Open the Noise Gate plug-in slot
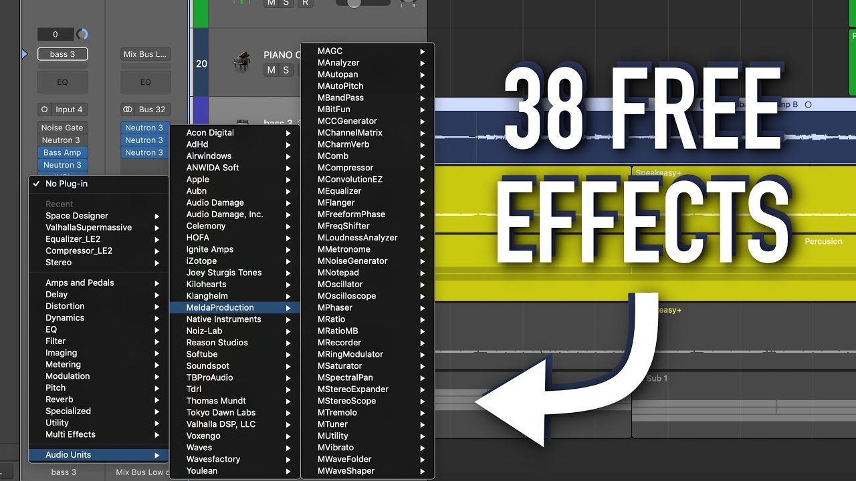The height and width of the screenshot is (481, 856). (x=62, y=128)
